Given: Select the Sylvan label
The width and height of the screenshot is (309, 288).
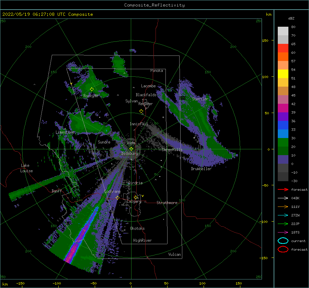Looking at the screenshot, I should click(131, 101).
